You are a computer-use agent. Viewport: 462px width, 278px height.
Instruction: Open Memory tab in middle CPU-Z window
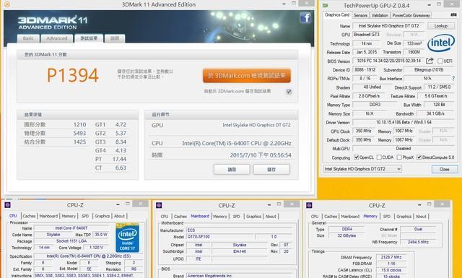220,217
